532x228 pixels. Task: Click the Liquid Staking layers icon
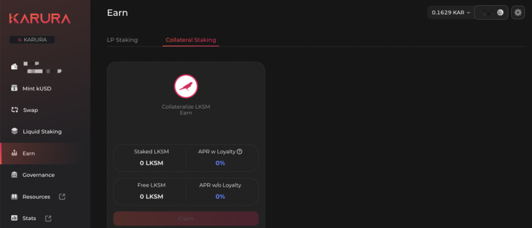pos(14,131)
